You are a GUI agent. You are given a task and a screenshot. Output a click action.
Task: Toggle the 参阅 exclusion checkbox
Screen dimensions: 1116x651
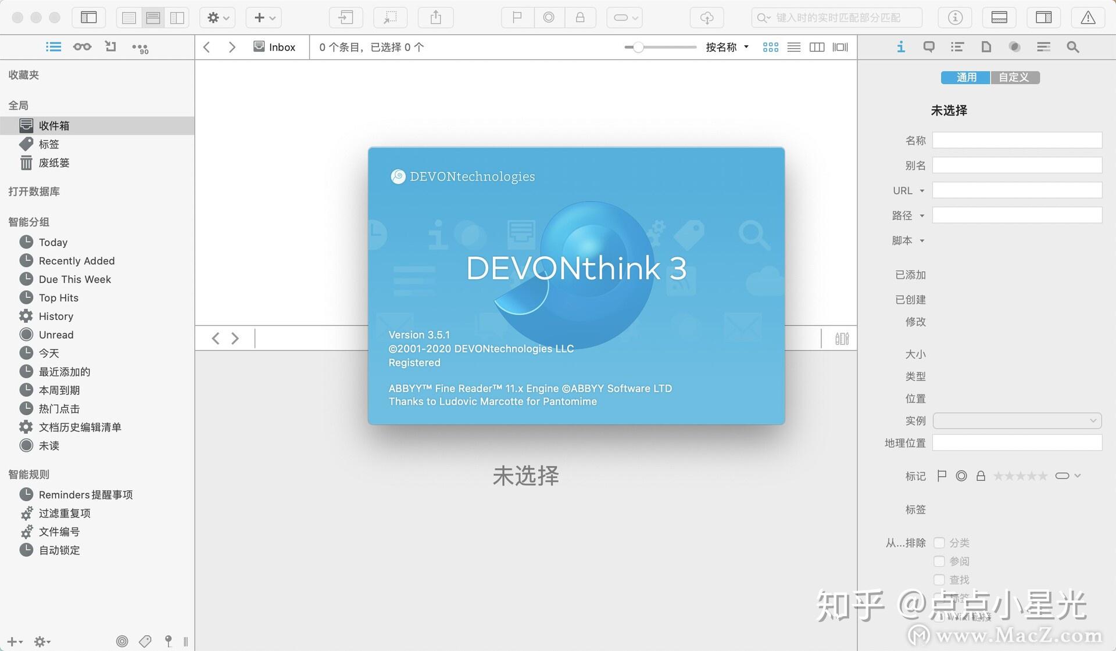click(x=939, y=561)
